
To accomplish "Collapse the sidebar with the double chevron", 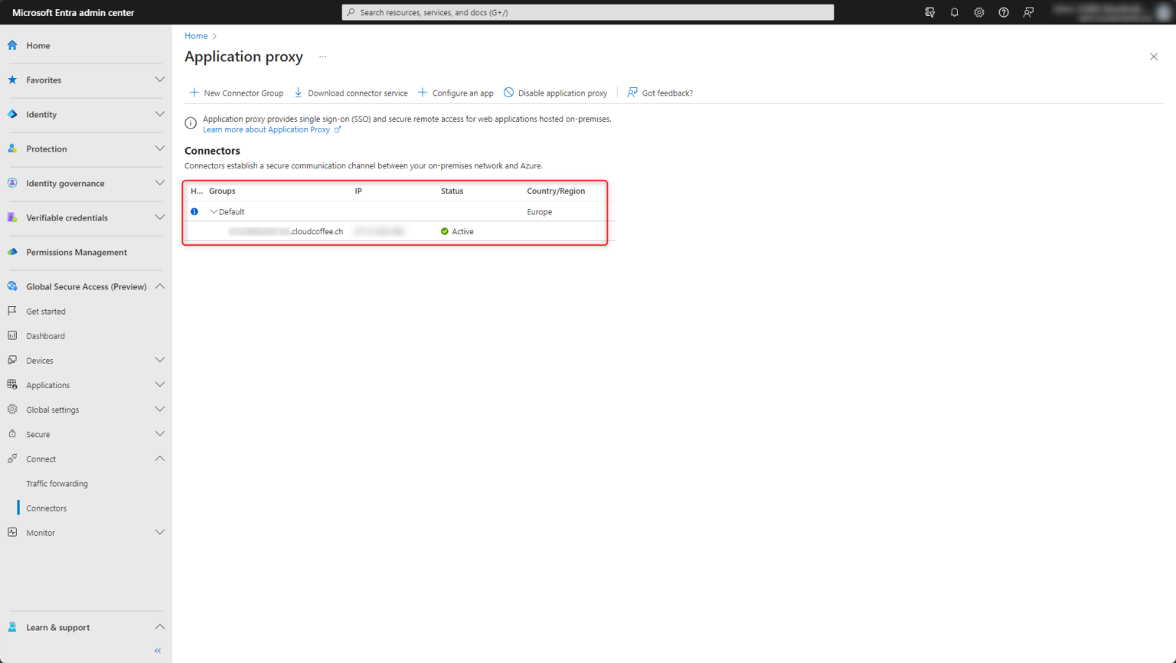I will 157,650.
